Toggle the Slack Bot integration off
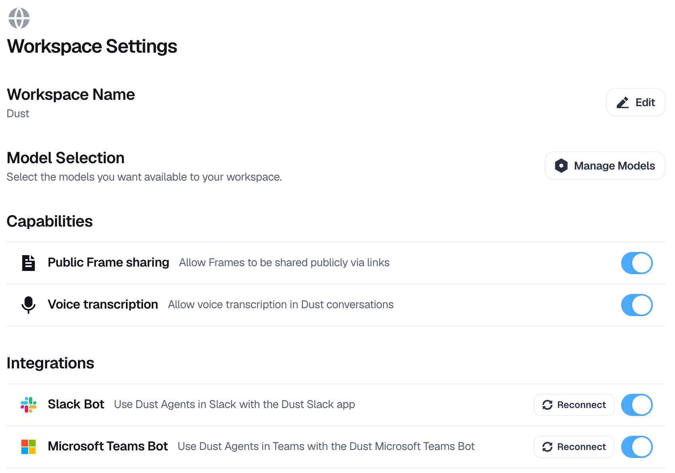This screenshot has width=675, height=473. click(637, 405)
